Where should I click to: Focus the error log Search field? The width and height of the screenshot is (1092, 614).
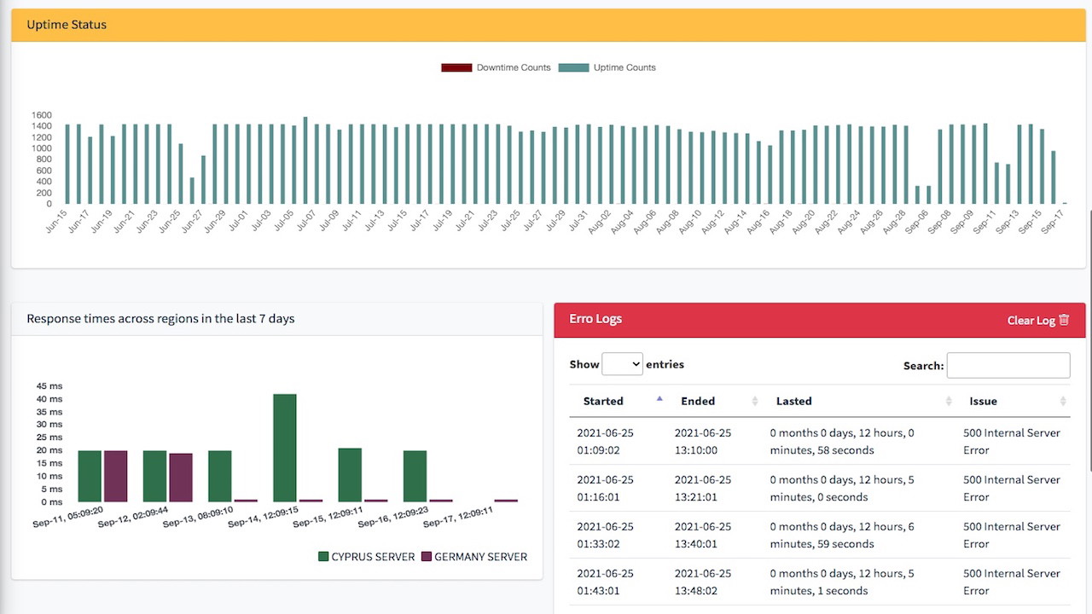1008,365
